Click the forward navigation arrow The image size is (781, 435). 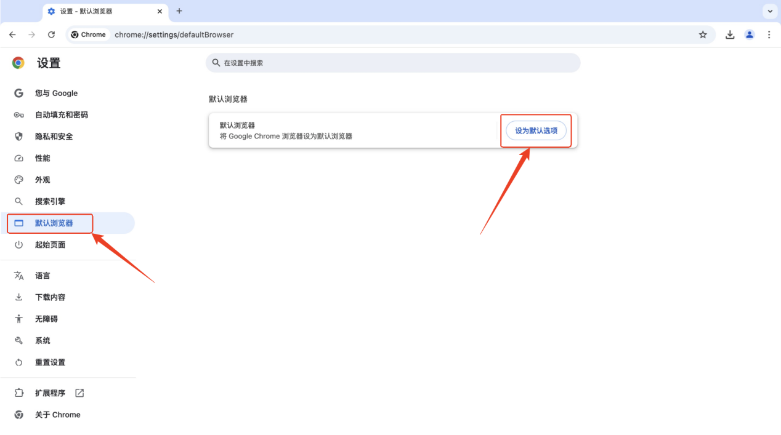tap(32, 35)
